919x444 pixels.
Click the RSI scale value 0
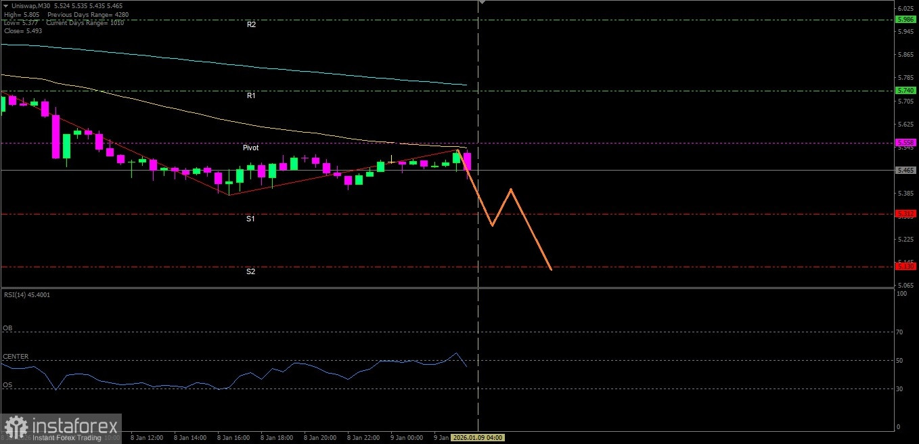[x=898, y=426]
